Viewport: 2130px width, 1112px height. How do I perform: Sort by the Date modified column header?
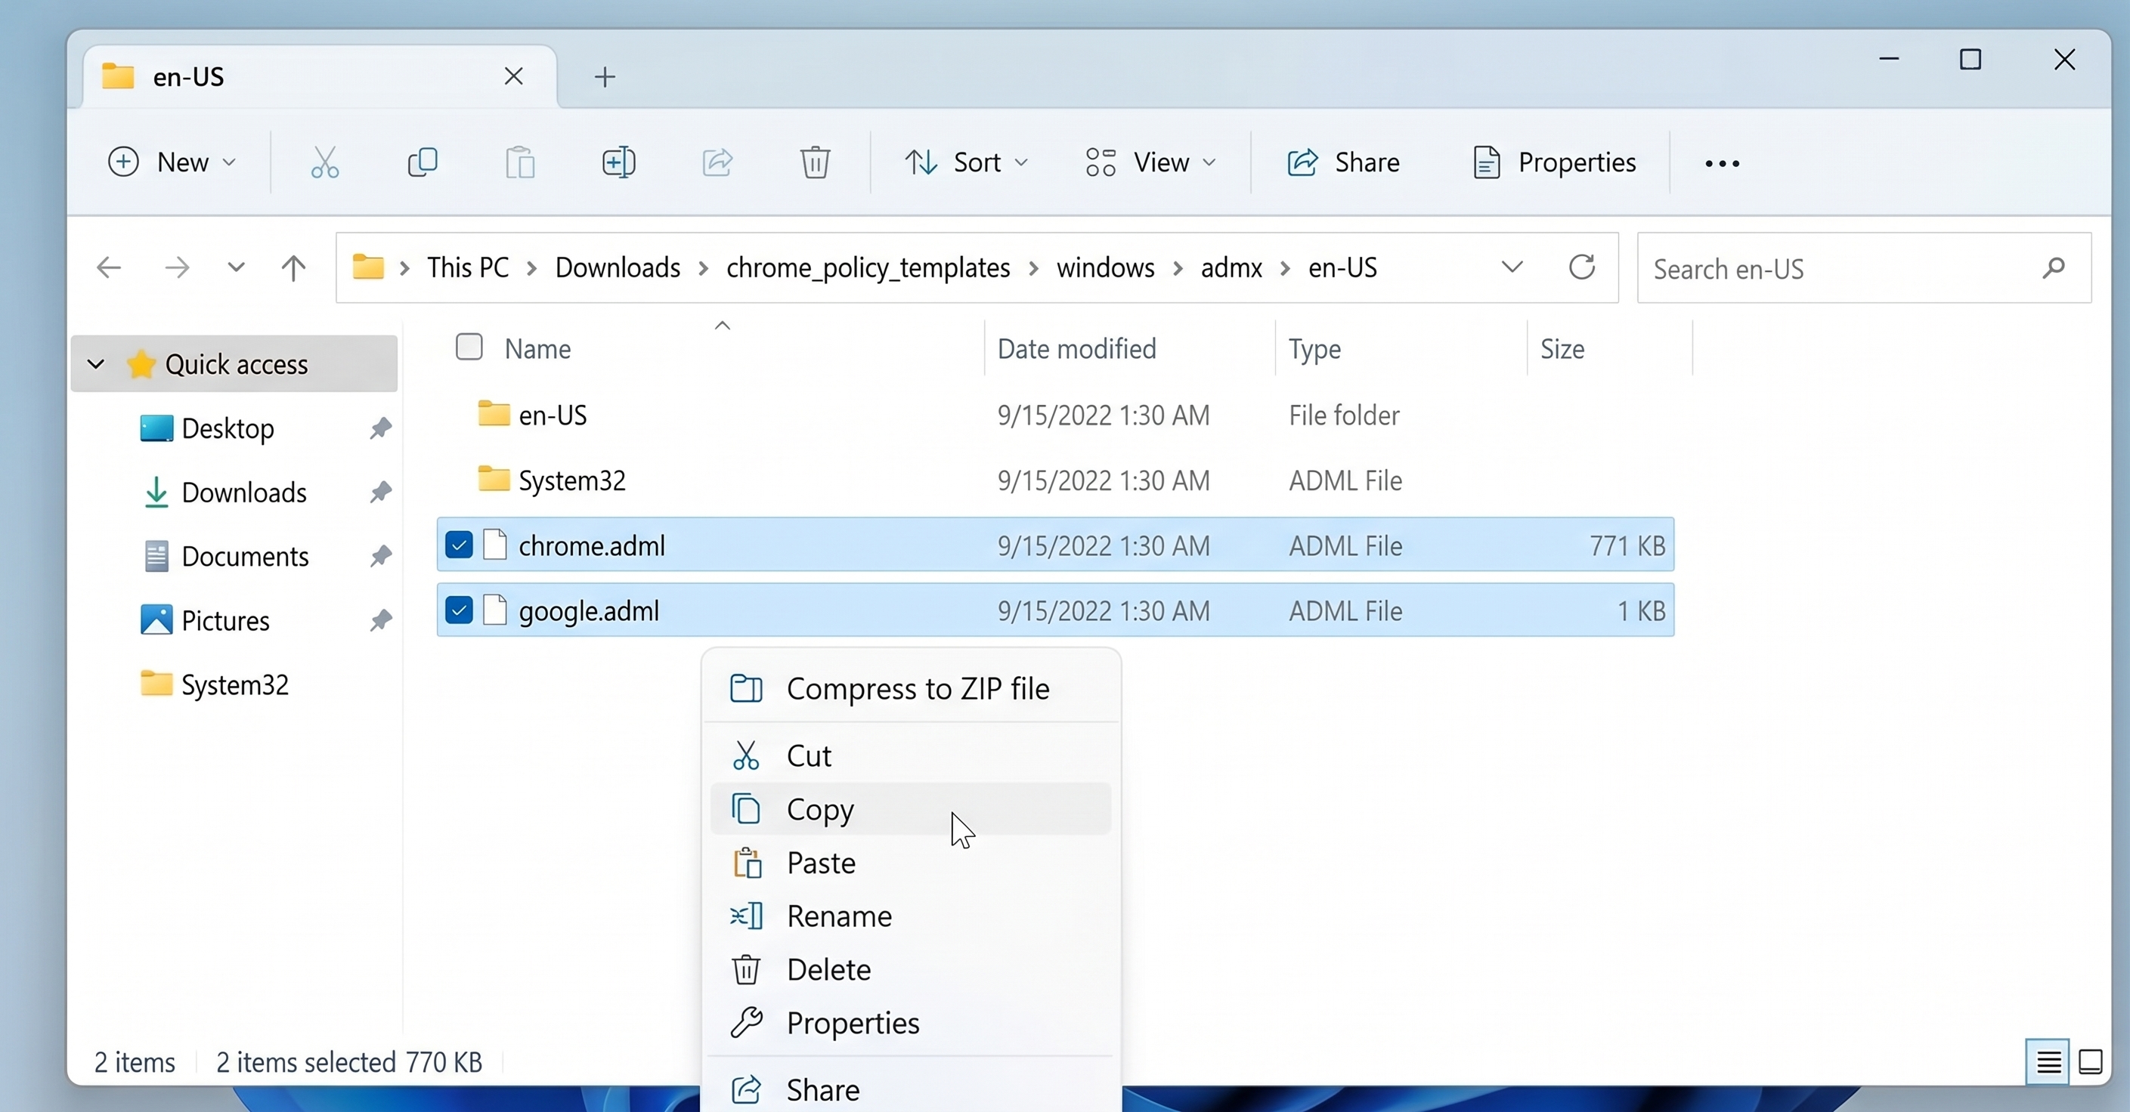[1076, 349]
